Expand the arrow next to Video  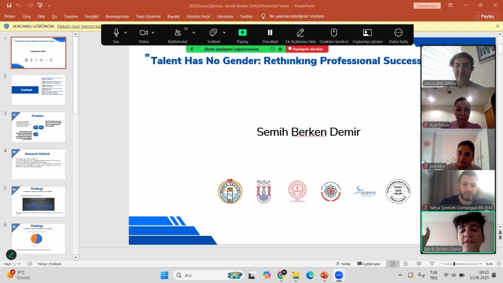[x=154, y=32]
